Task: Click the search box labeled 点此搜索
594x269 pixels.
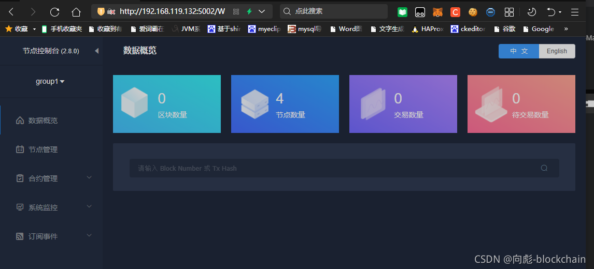Action: click(x=334, y=11)
